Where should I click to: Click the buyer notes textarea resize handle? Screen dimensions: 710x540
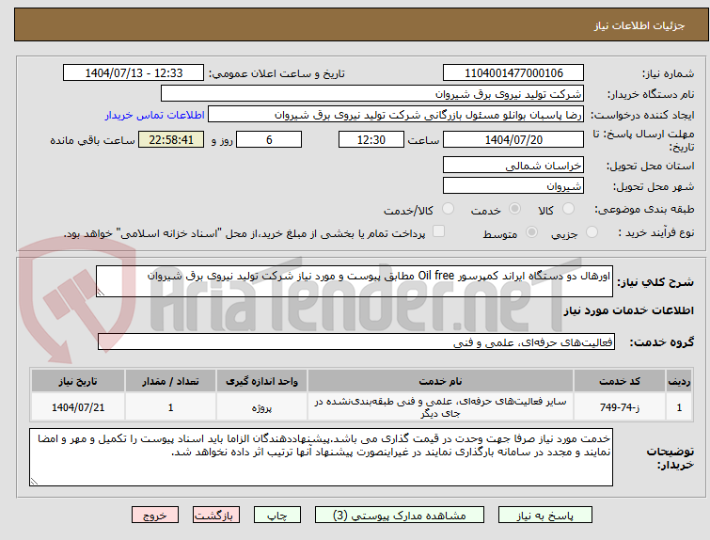click(x=34, y=482)
